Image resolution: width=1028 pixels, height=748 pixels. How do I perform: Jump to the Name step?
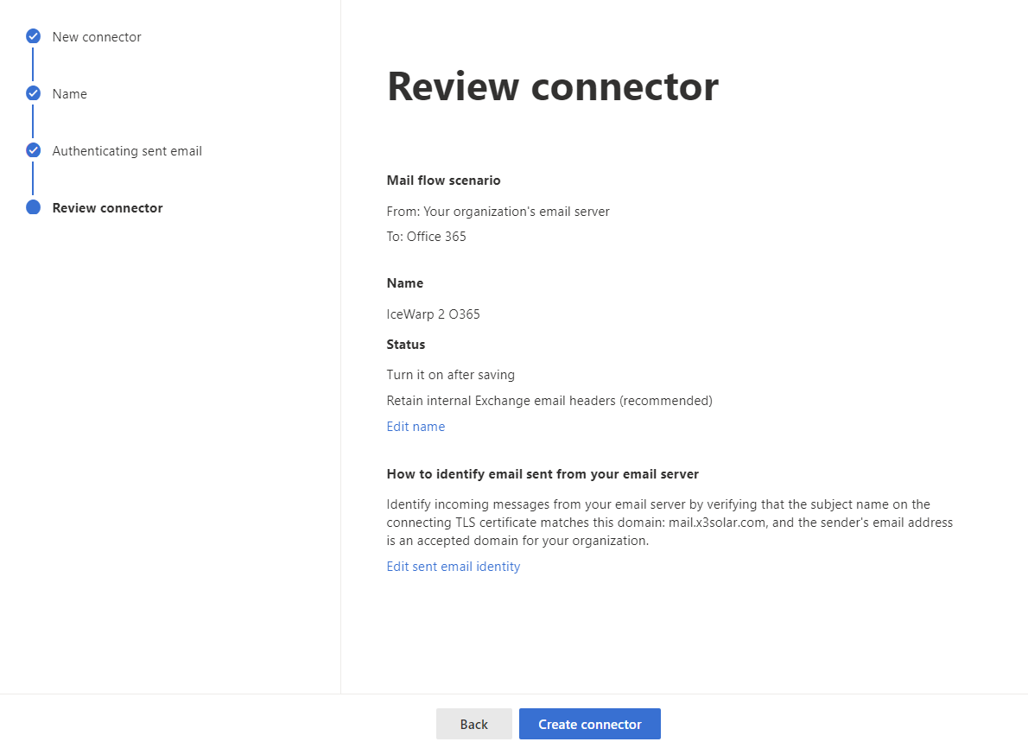[x=69, y=94]
